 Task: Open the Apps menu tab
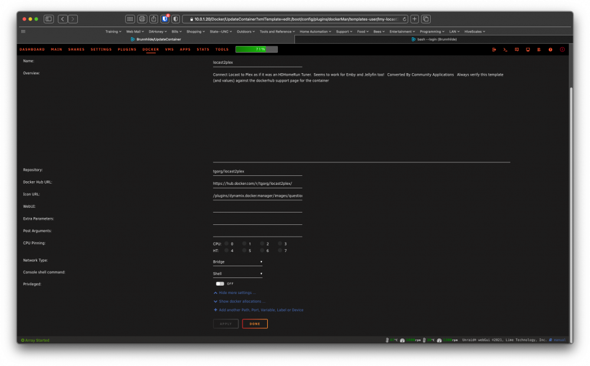(185, 50)
